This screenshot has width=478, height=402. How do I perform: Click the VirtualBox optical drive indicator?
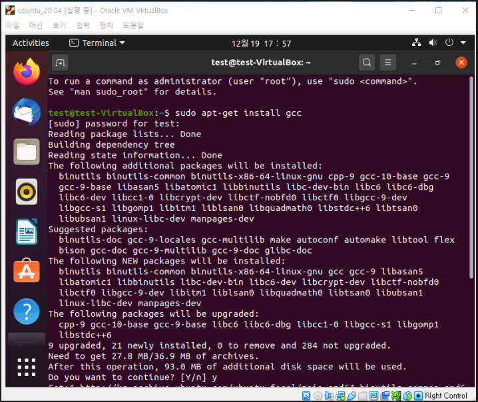coord(318,395)
